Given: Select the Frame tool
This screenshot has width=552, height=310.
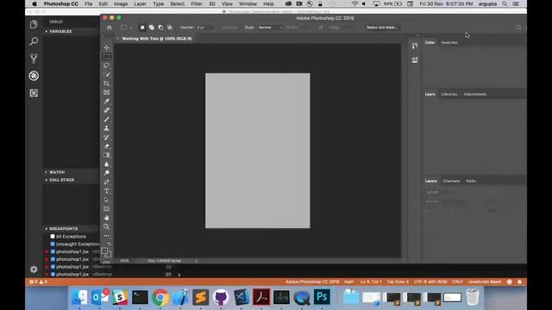Looking at the screenshot, I should (106, 92).
